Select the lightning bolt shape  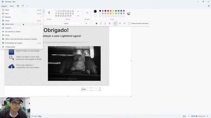click(x=71, y=16)
